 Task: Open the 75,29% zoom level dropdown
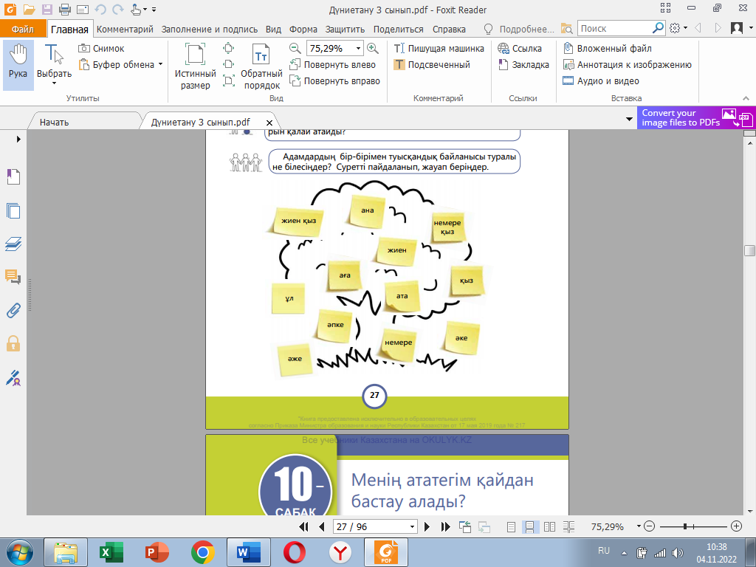tap(358, 48)
